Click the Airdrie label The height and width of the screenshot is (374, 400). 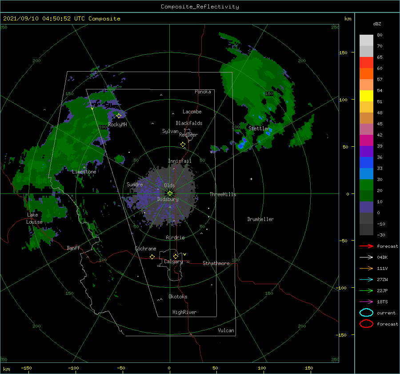[175, 237]
